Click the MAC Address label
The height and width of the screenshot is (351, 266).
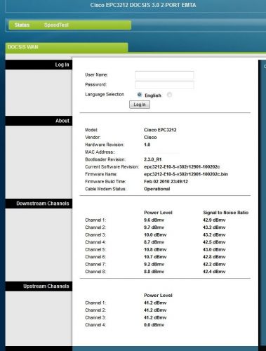point(100,152)
